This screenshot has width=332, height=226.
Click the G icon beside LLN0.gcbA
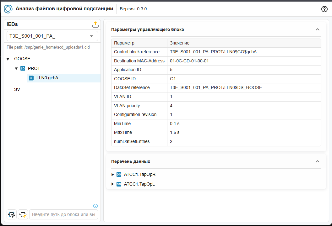point(31,78)
